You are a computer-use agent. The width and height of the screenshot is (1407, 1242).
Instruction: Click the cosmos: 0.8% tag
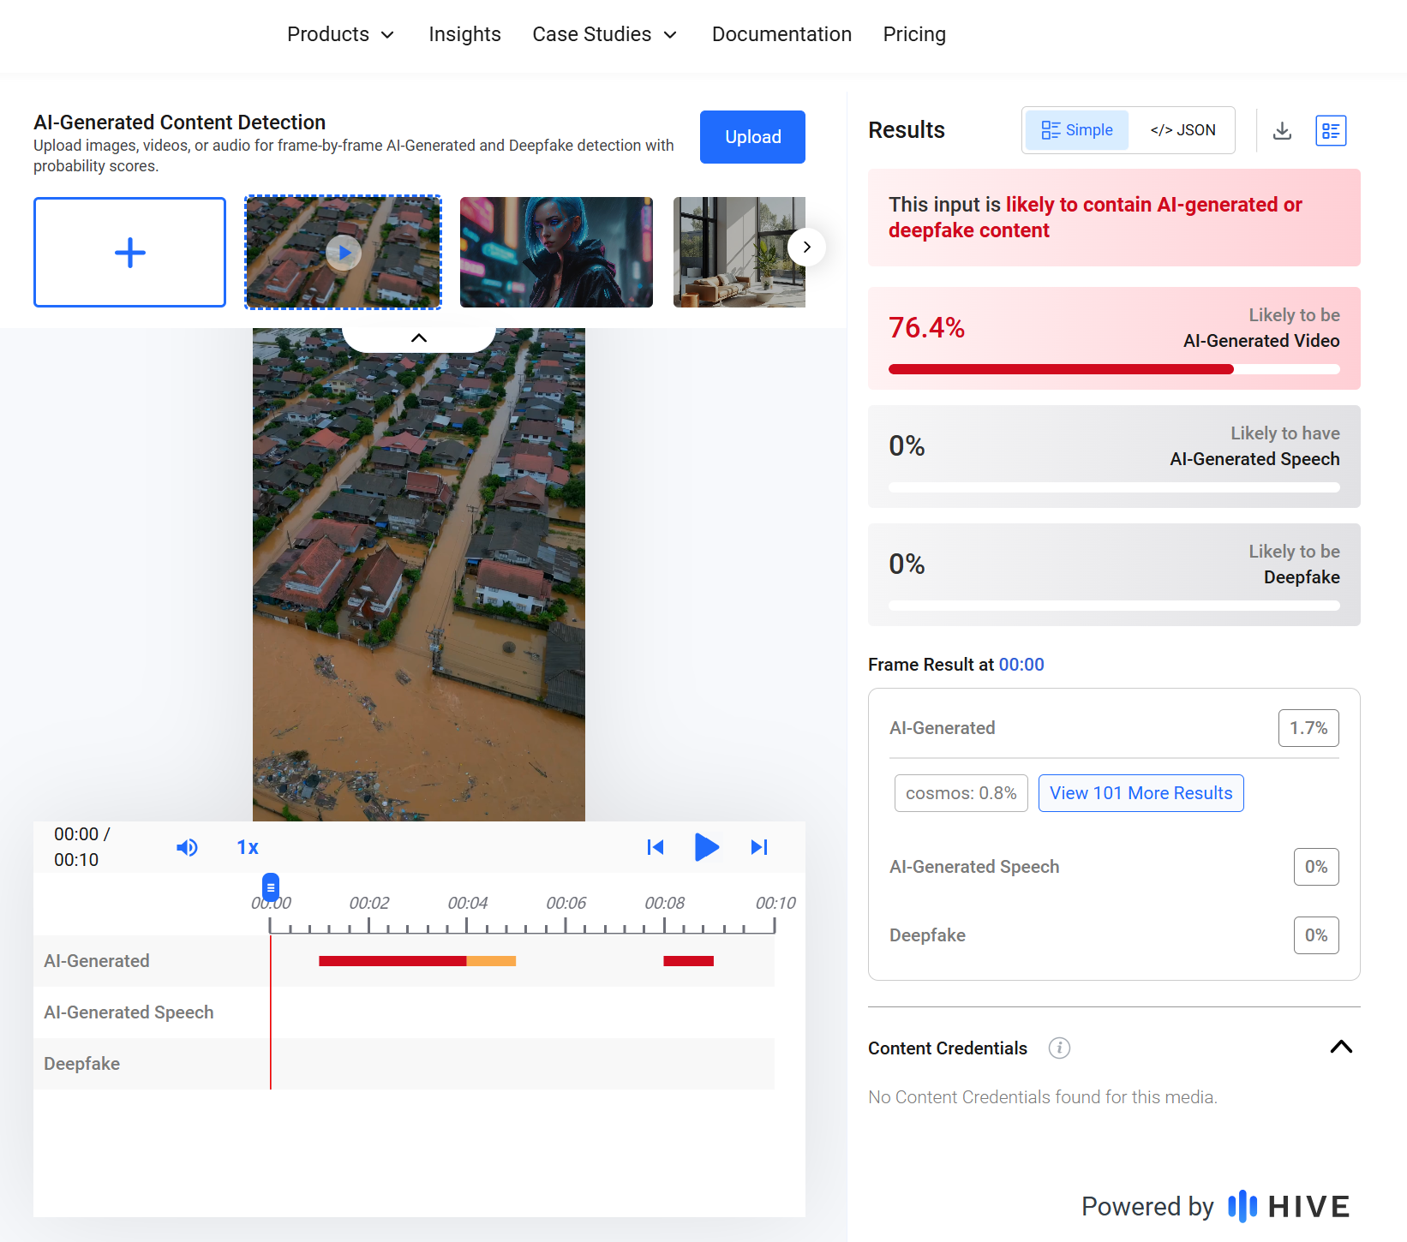pos(961,793)
